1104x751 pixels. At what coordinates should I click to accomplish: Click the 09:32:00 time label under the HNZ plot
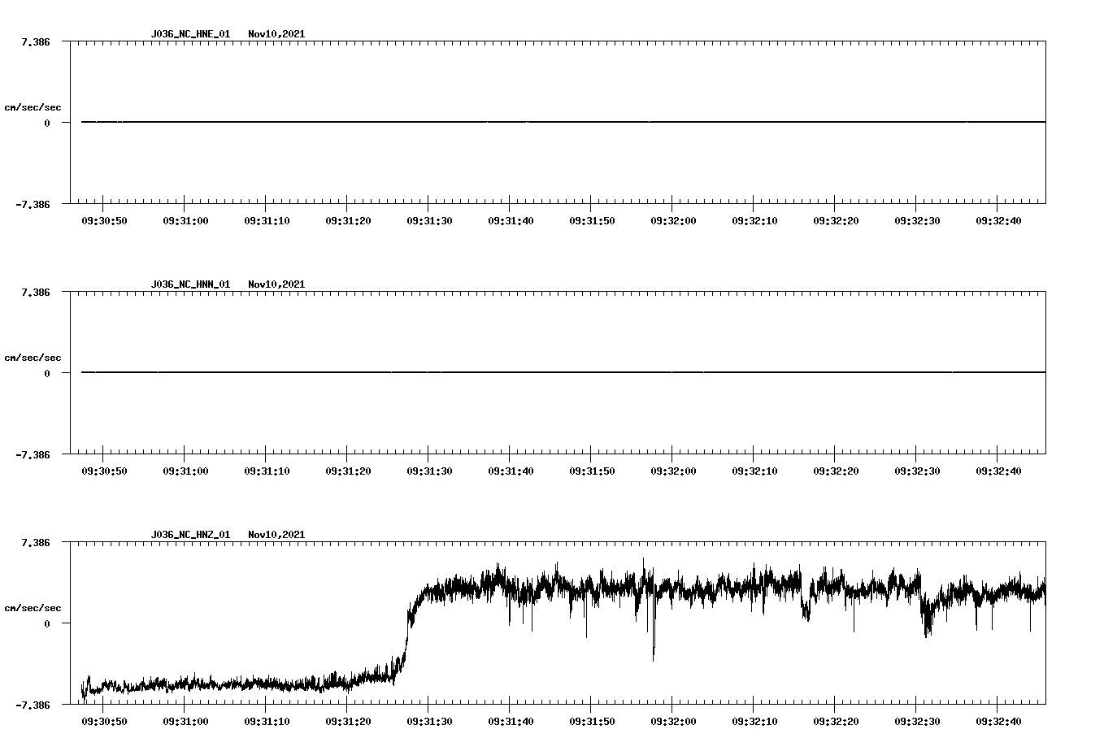pos(673,722)
